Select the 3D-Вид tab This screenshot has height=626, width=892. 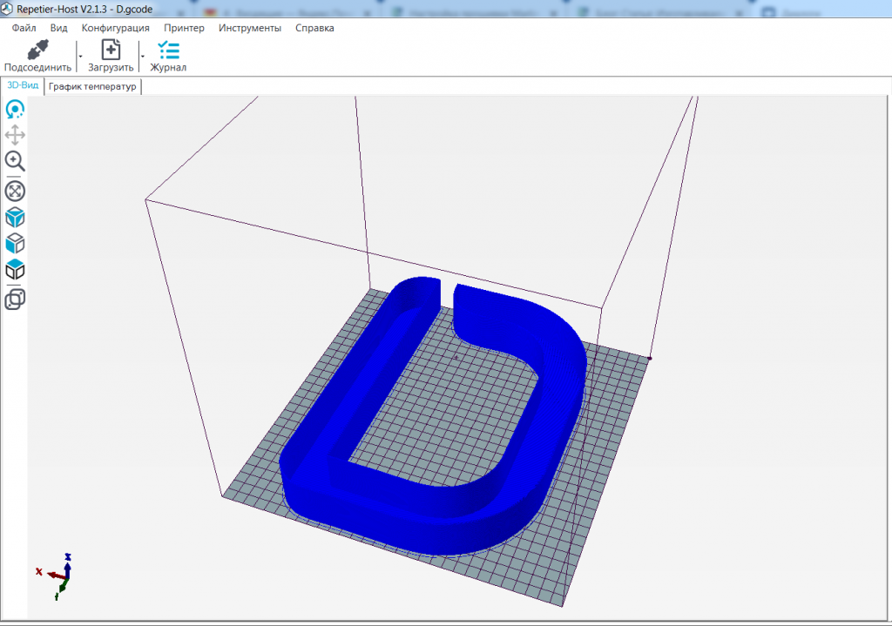[x=23, y=86]
